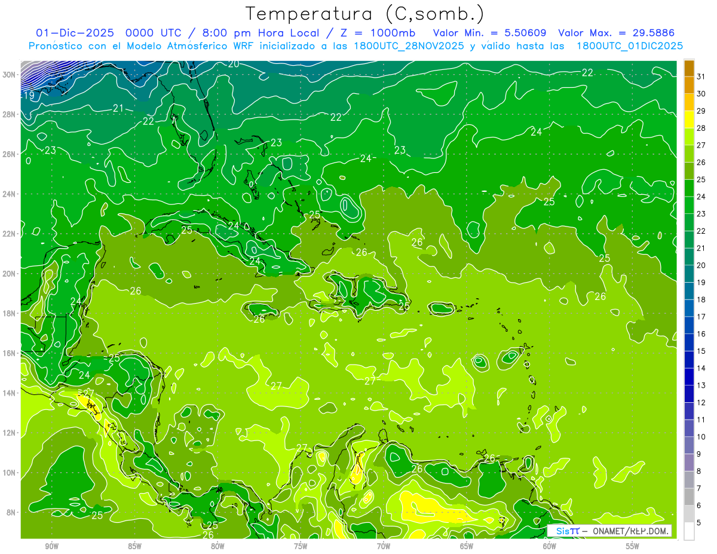Select valid-until time "1800UTC_01DIC2025"
Image resolution: width=717 pixels, height=554 pixels.
tap(630, 46)
